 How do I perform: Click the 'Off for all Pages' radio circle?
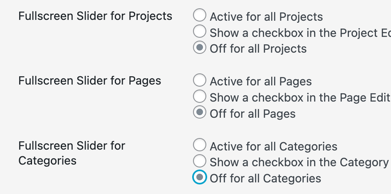point(200,113)
